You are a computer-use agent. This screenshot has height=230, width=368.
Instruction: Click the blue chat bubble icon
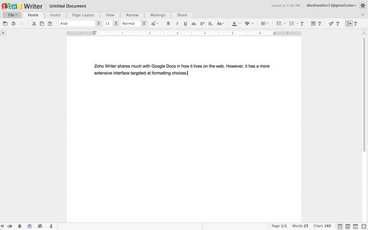point(30,226)
